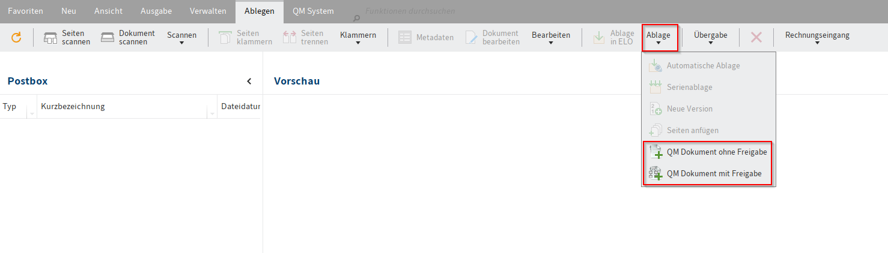Open the Scannen dropdown
Viewport: 888px width, 253px height.
click(181, 38)
